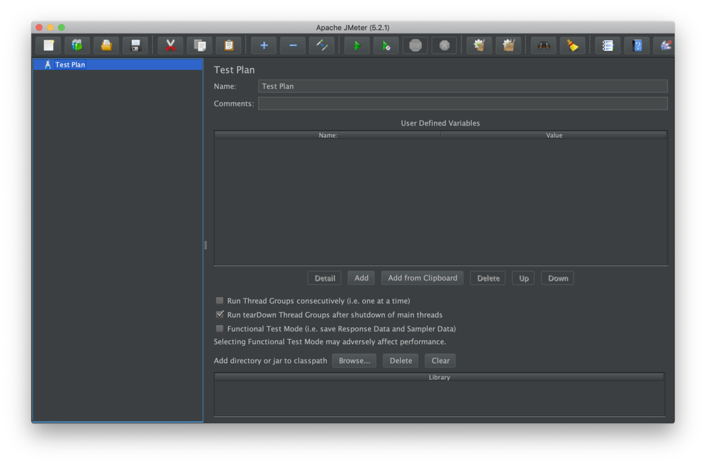This screenshot has height=465, width=706.
Task: Start the test with green play icon
Action: (357, 45)
